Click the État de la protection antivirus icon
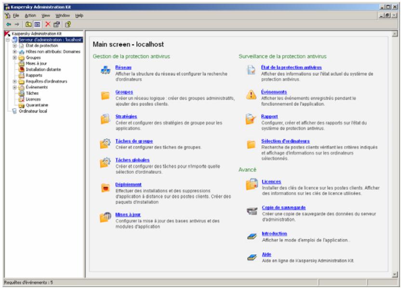The height and width of the screenshot is (288, 401). point(251,70)
